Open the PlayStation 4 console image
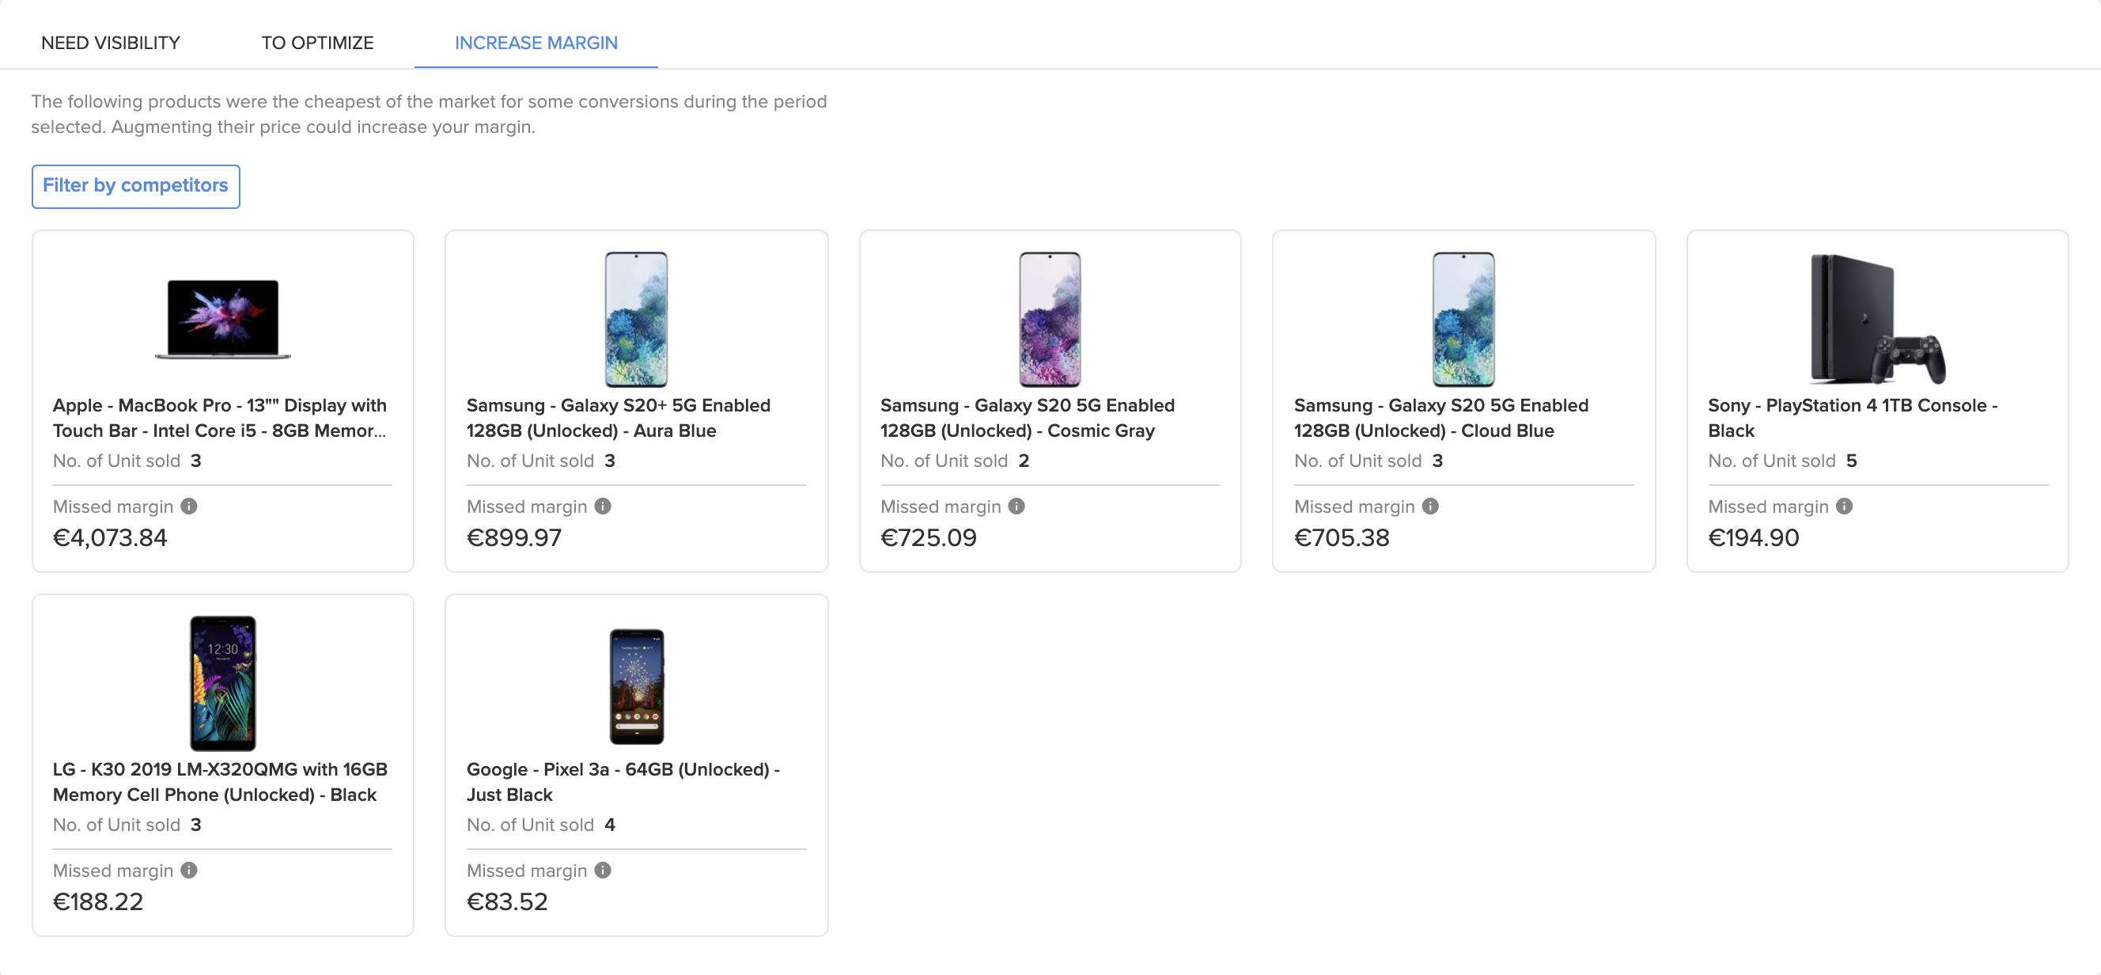This screenshot has height=975, width=2101. pyautogui.click(x=1877, y=319)
